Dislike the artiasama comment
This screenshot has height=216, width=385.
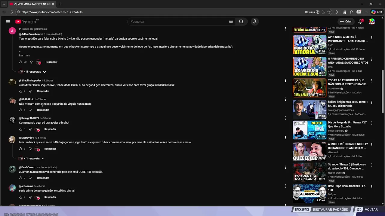[x=30, y=197]
